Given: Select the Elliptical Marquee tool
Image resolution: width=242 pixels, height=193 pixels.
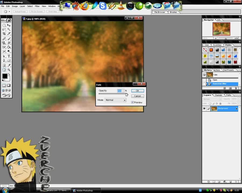Looking at the screenshot, I should [x=4, y=25].
